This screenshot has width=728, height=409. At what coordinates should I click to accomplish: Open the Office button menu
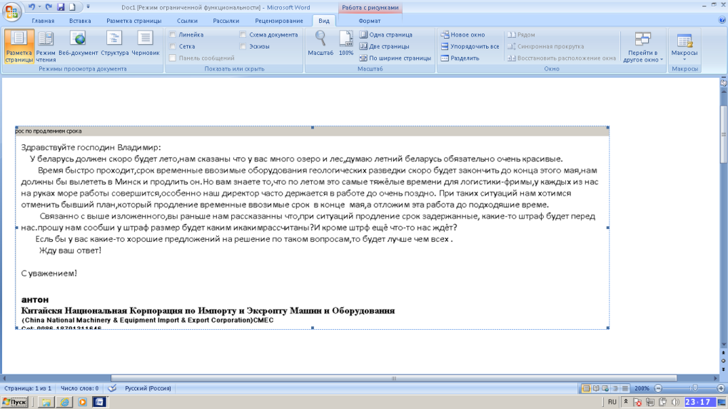coord(12,13)
